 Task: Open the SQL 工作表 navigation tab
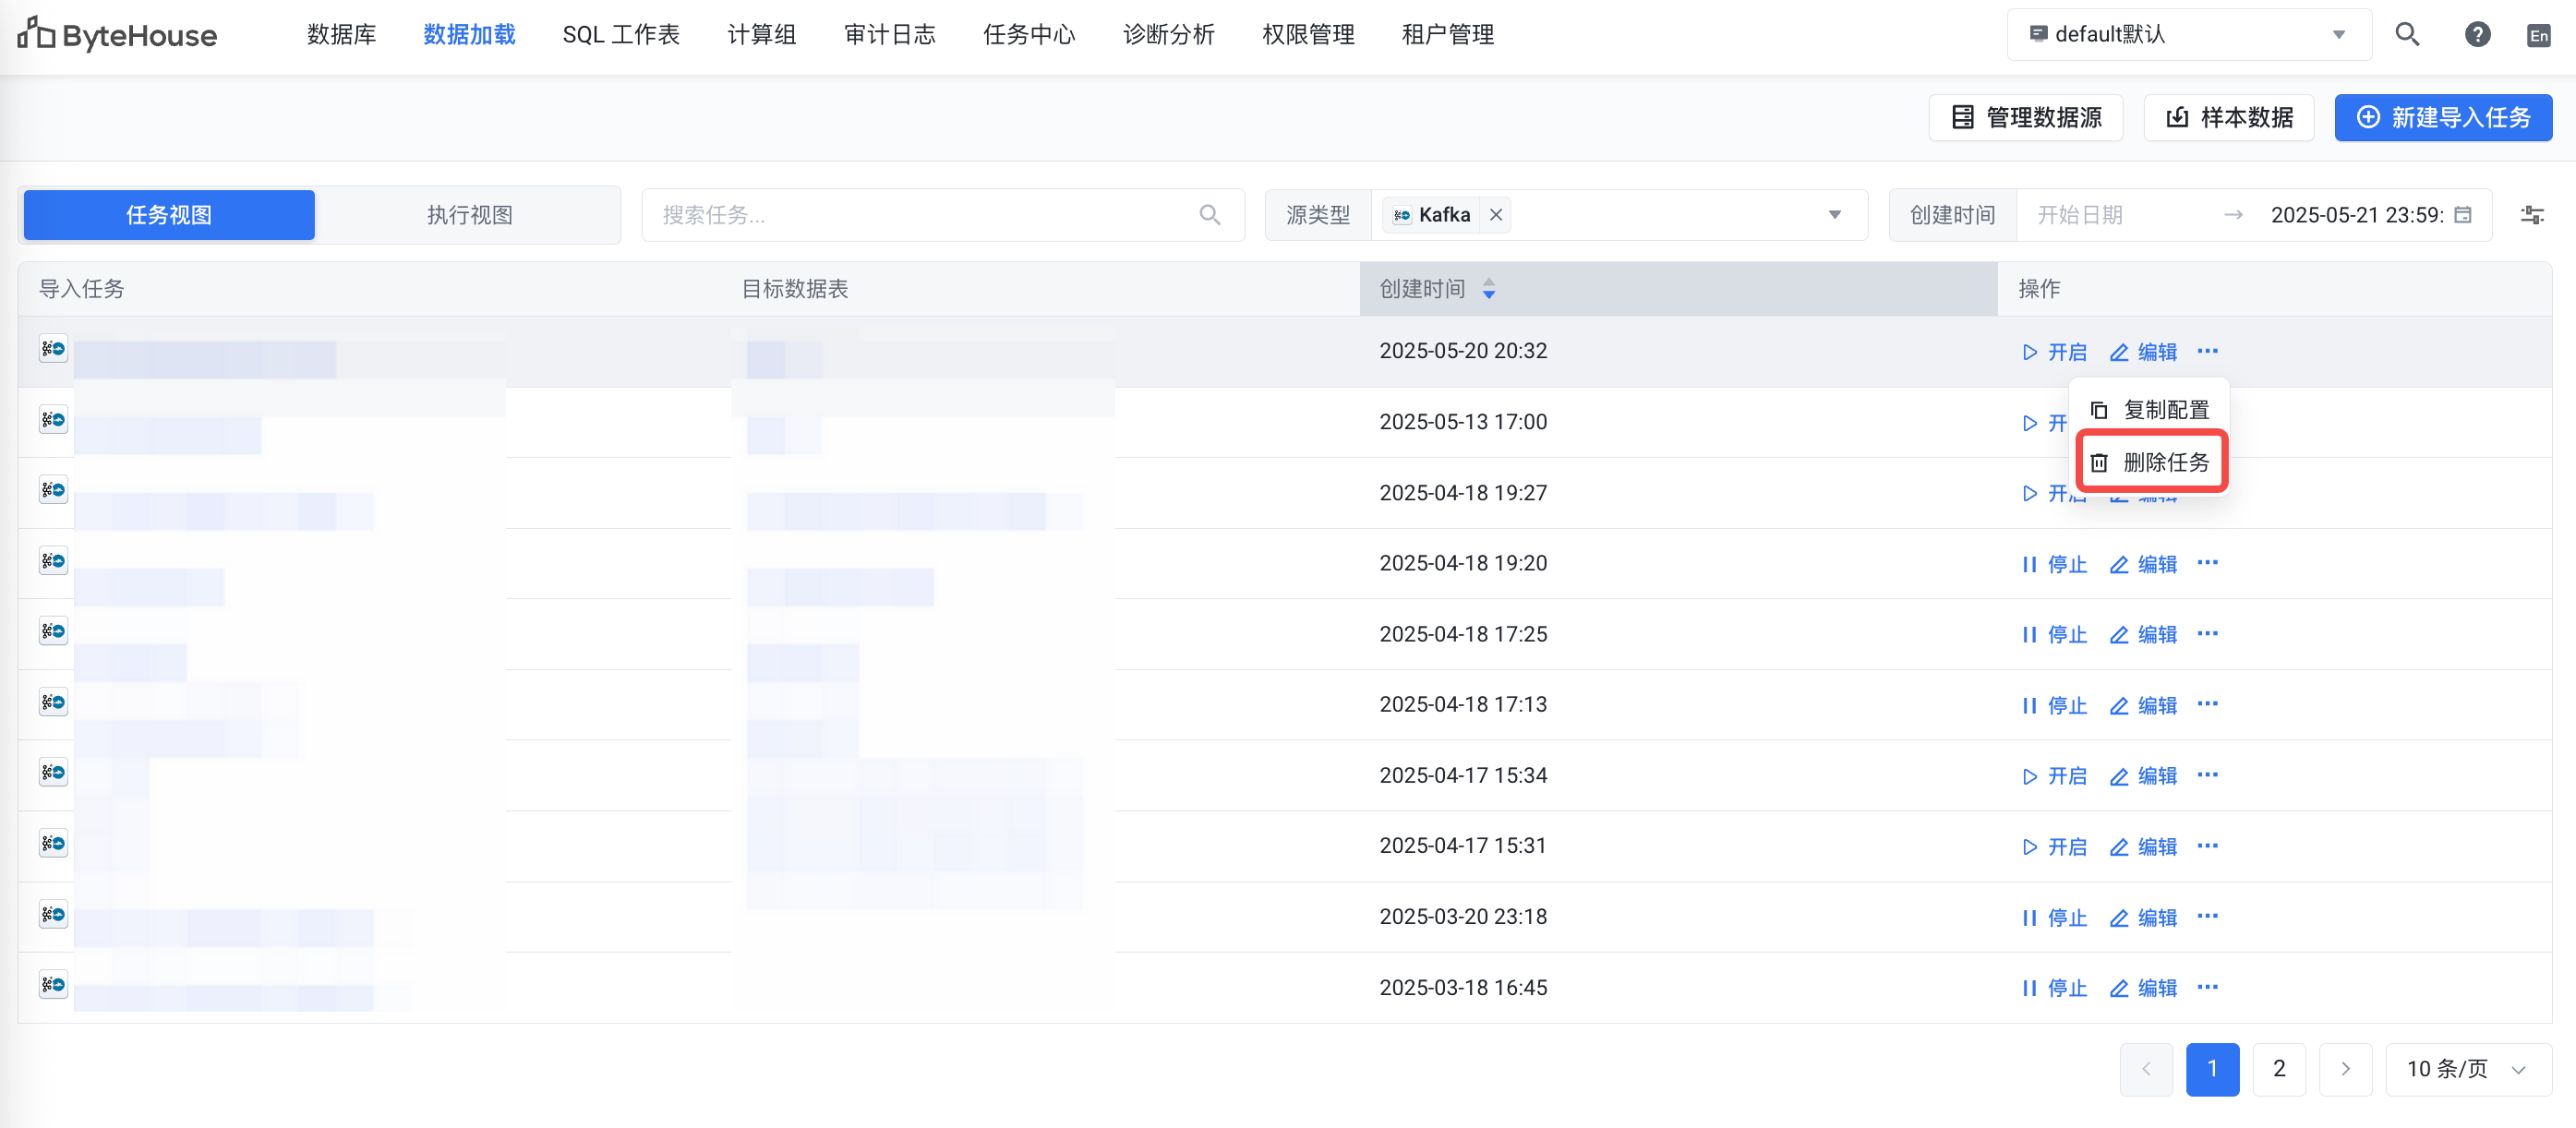pyautogui.click(x=620, y=35)
